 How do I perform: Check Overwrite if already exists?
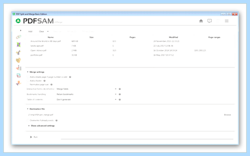pyautogui.click(x=28, y=121)
